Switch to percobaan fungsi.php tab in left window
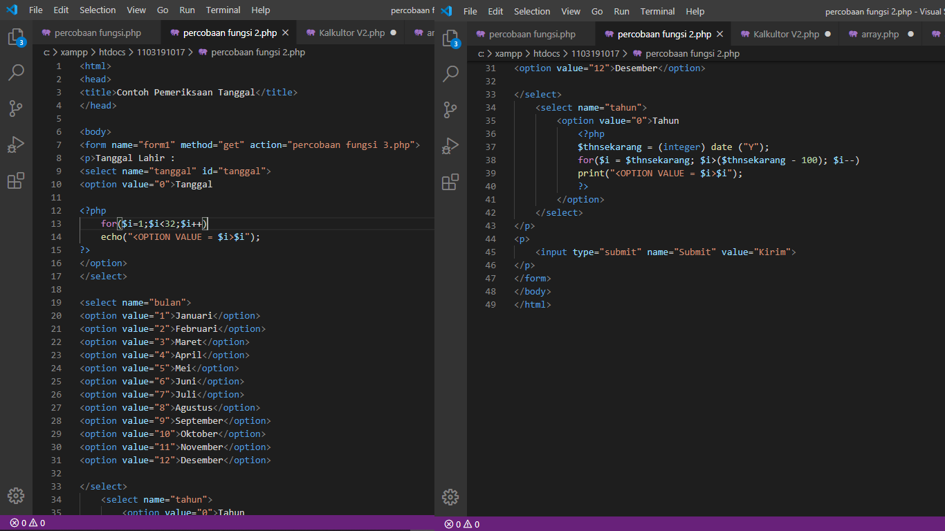This screenshot has width=945, height=531. coord(96,32)
